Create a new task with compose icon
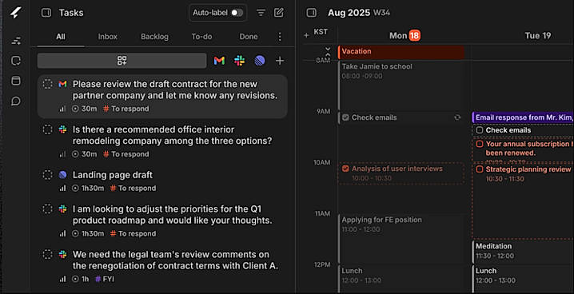This screenshot has width=574, height=294. [x=279, y=13]
